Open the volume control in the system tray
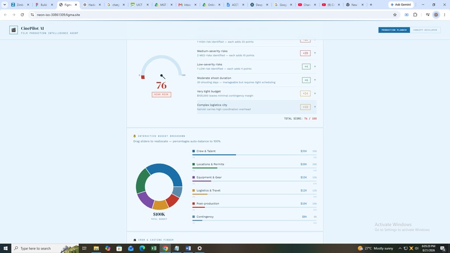This screenshot has width=450, height=253. (417, 249)
